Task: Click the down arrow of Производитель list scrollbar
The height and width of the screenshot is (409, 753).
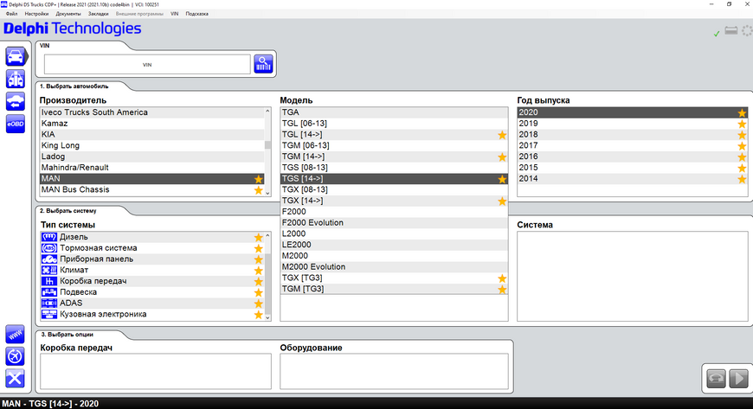Action: (x=267, y=193)
